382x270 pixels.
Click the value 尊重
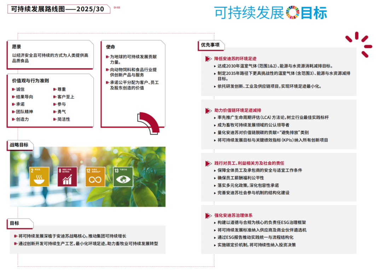(62, 89)
